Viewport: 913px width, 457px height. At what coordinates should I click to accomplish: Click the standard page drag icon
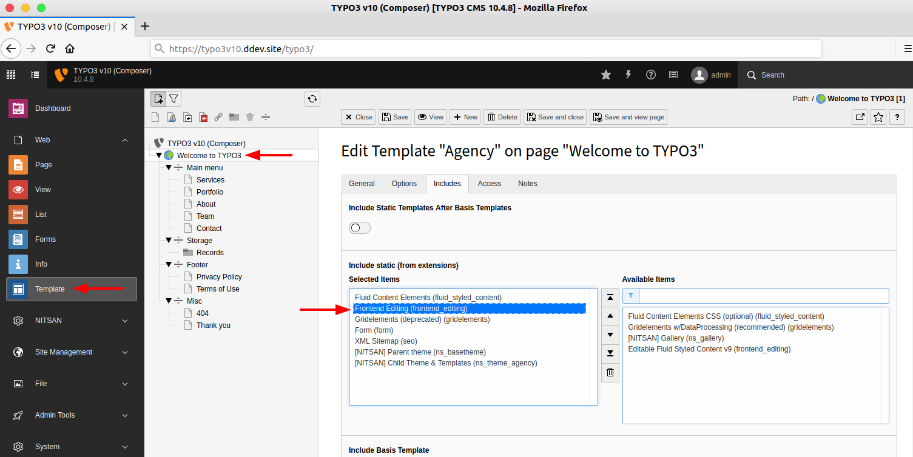click(156, 117)
